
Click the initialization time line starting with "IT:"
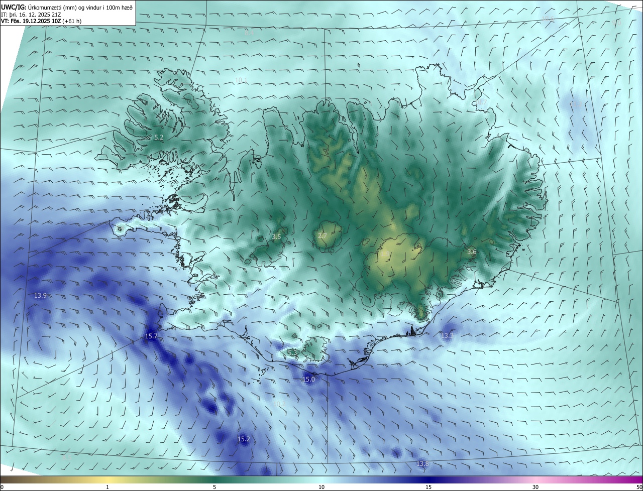coord(31,14)
